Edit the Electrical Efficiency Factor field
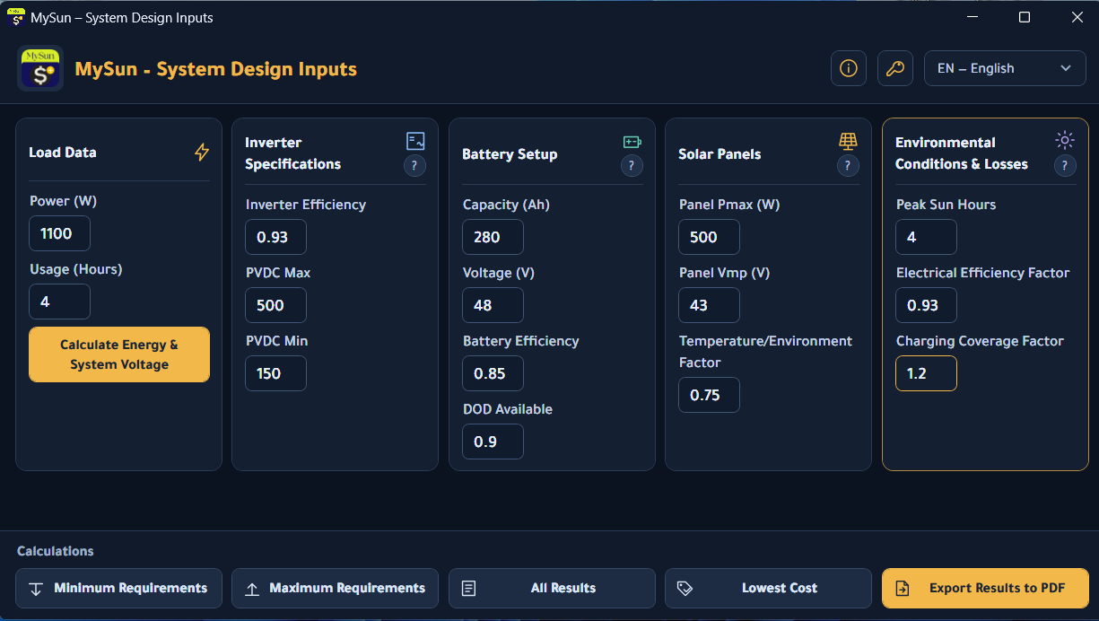The height and width of the screenshot is (621, 1099). (927, 305)
